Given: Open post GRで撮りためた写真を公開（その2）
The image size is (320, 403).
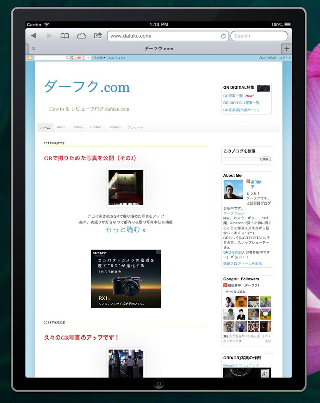Looking at the screenshot, I should point(90,158).
